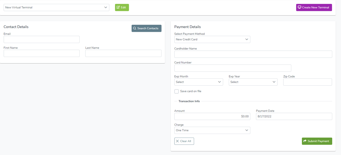Click the magnifier icon in Search Contacts
Screen dimensions: 341x155
[x=135, y=28]
